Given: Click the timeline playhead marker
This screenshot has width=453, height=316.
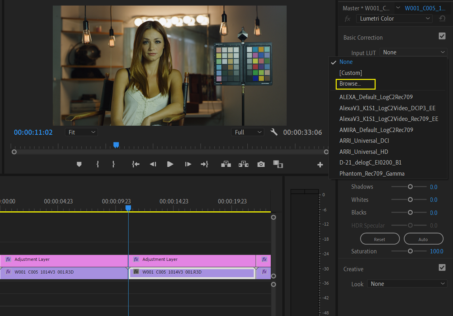Looking at the screenshot, I should [128, 208].
